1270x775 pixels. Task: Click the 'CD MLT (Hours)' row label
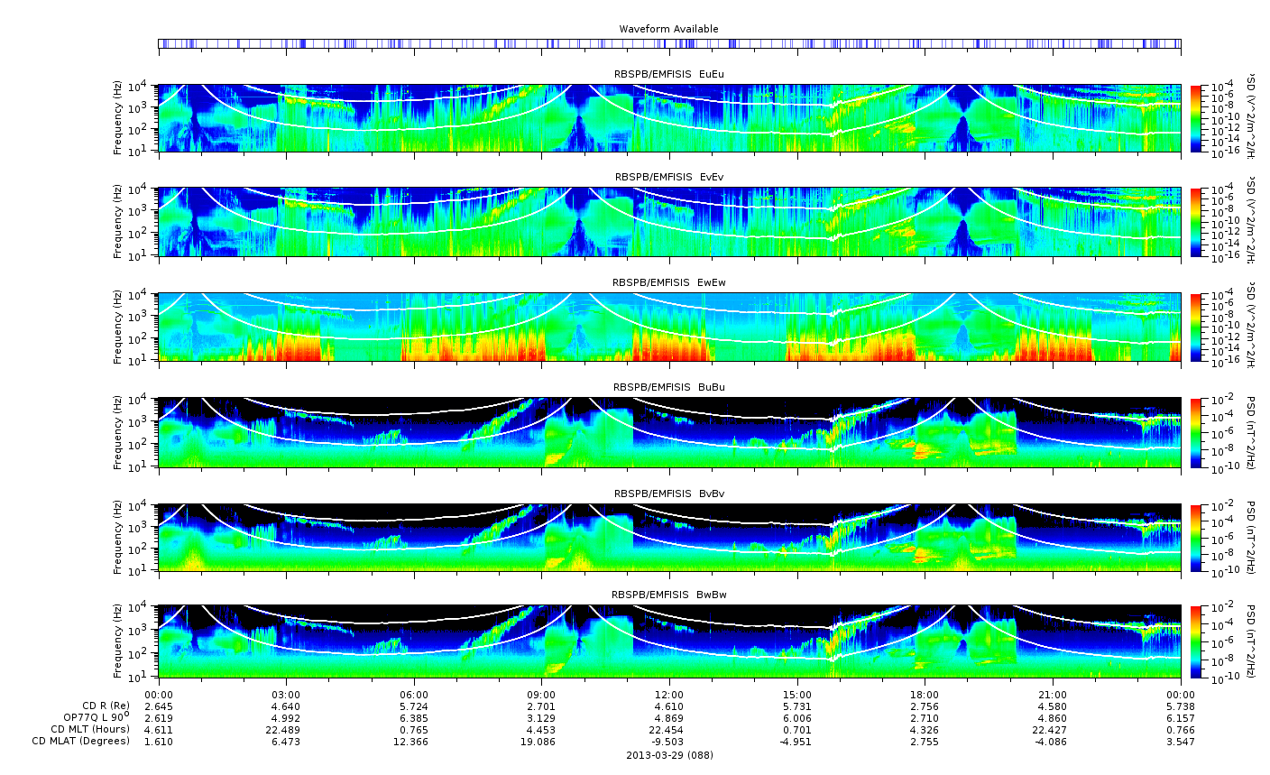click(x=90, y=729)
